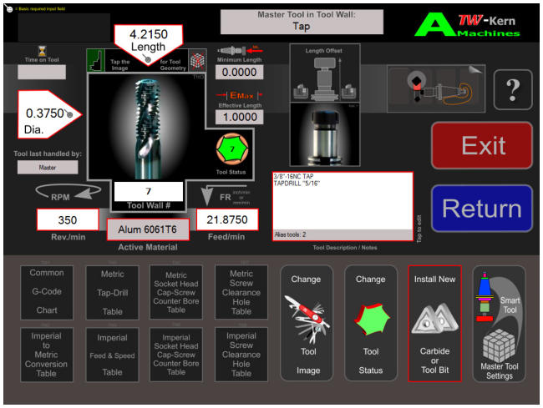The image size is (543, 408).
Task: Click the empty Time on Tool field
Action: 42,73
